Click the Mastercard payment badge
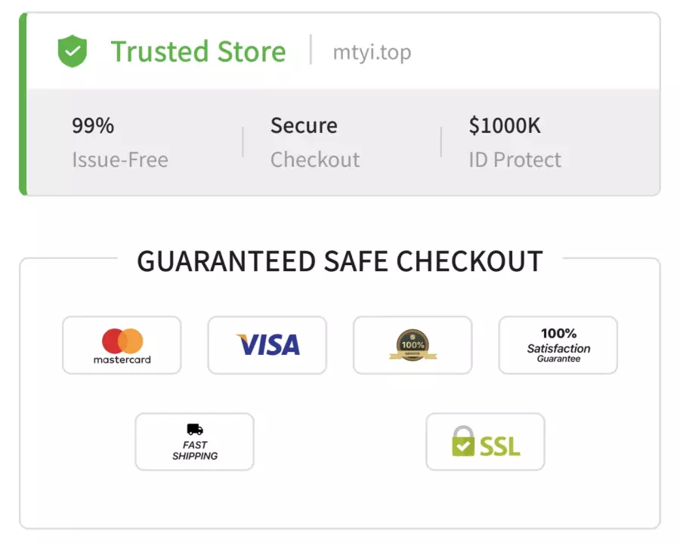The image size is (680, 543). (x=122, y=345)
